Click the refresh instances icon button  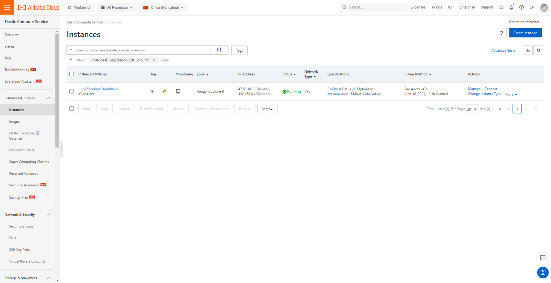point(502,33)
